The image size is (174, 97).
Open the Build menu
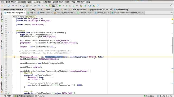pyautogui.click(x=55, y=2)
